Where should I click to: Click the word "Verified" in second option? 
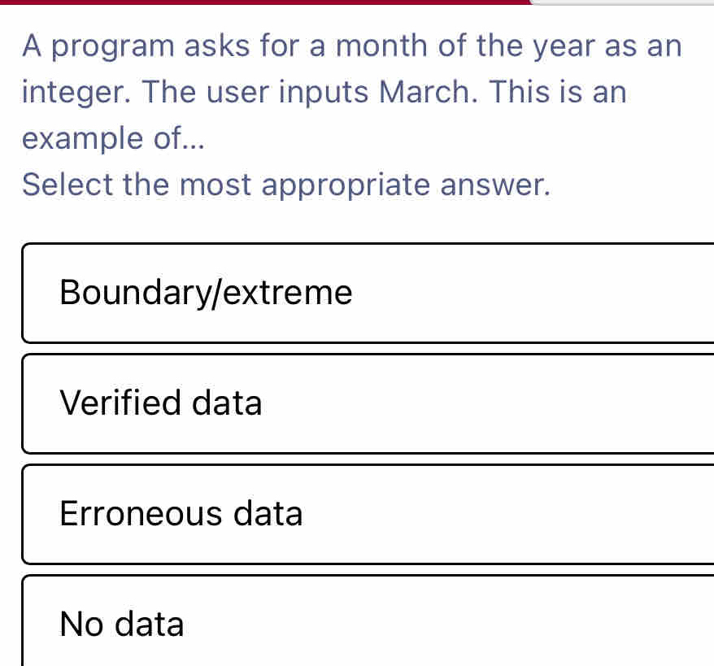[122, 403]
